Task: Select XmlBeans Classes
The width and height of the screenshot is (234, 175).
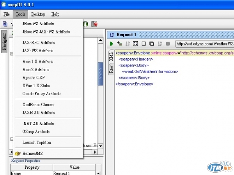Action: [x=48, y=105]
